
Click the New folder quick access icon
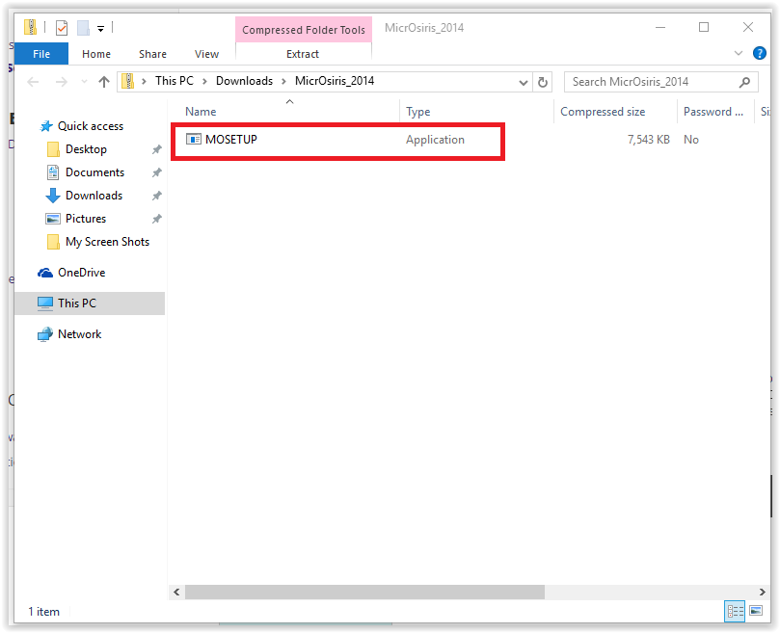pyautogui.click(x=83, y=28)
